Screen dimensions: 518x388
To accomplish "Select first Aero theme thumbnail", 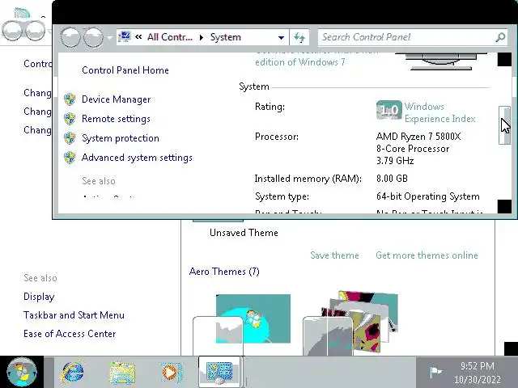I will coord(242,323).
